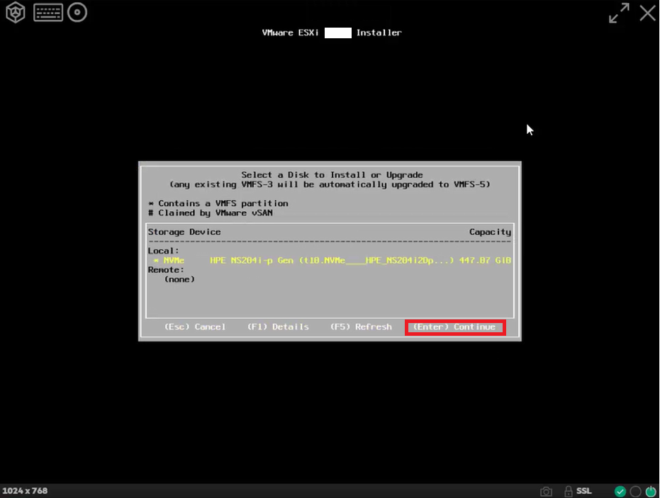Click the SSL lock icon
This screenshot has width=660, height=498.
click(x=569, y=491)
